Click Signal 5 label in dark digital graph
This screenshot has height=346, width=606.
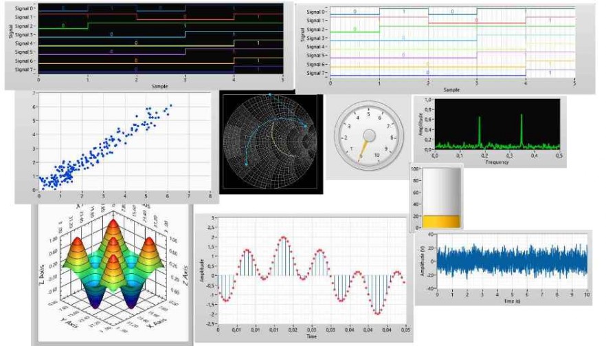pyautogui.click(x=24, y=52)
